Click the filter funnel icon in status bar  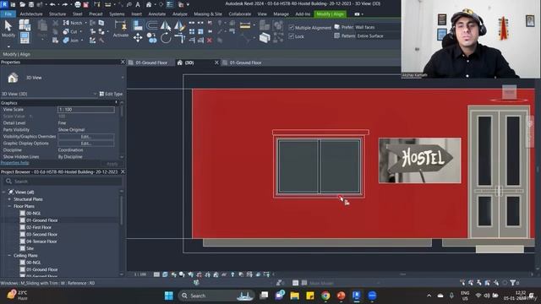coord(513,283)
